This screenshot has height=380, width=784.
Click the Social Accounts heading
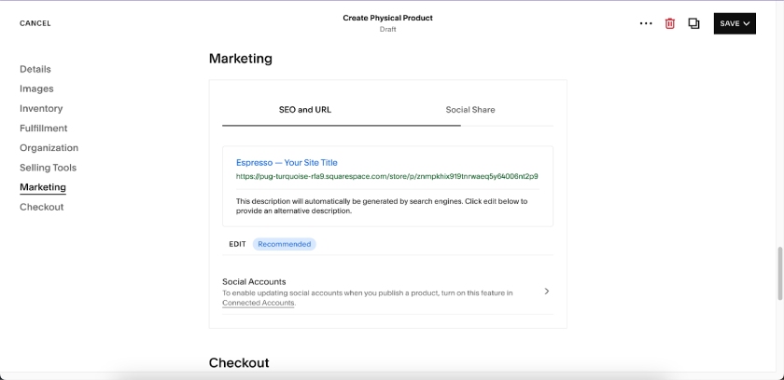click(x=254, y=282)
